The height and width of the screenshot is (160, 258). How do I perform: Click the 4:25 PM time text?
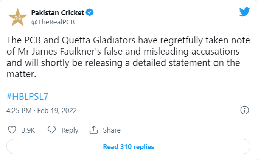(19, 111)
